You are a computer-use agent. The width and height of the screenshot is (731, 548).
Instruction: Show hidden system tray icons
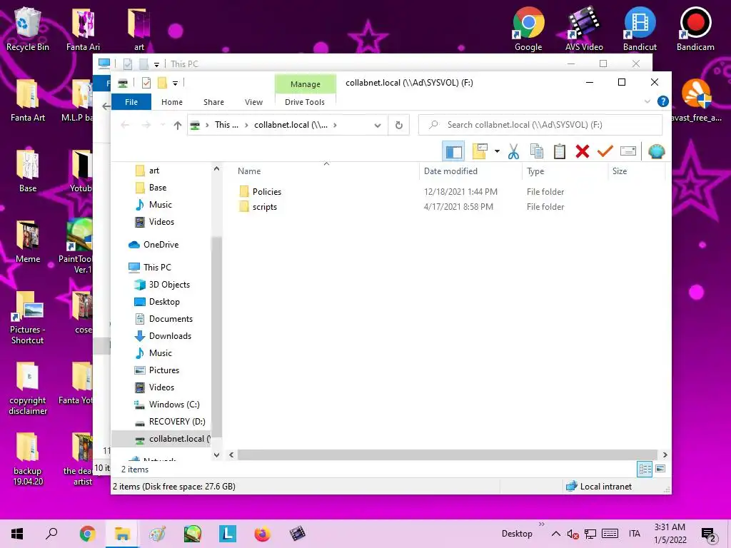555,534
